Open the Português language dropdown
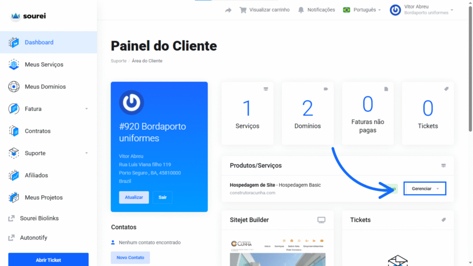473x266 pixels. [362, 10]
